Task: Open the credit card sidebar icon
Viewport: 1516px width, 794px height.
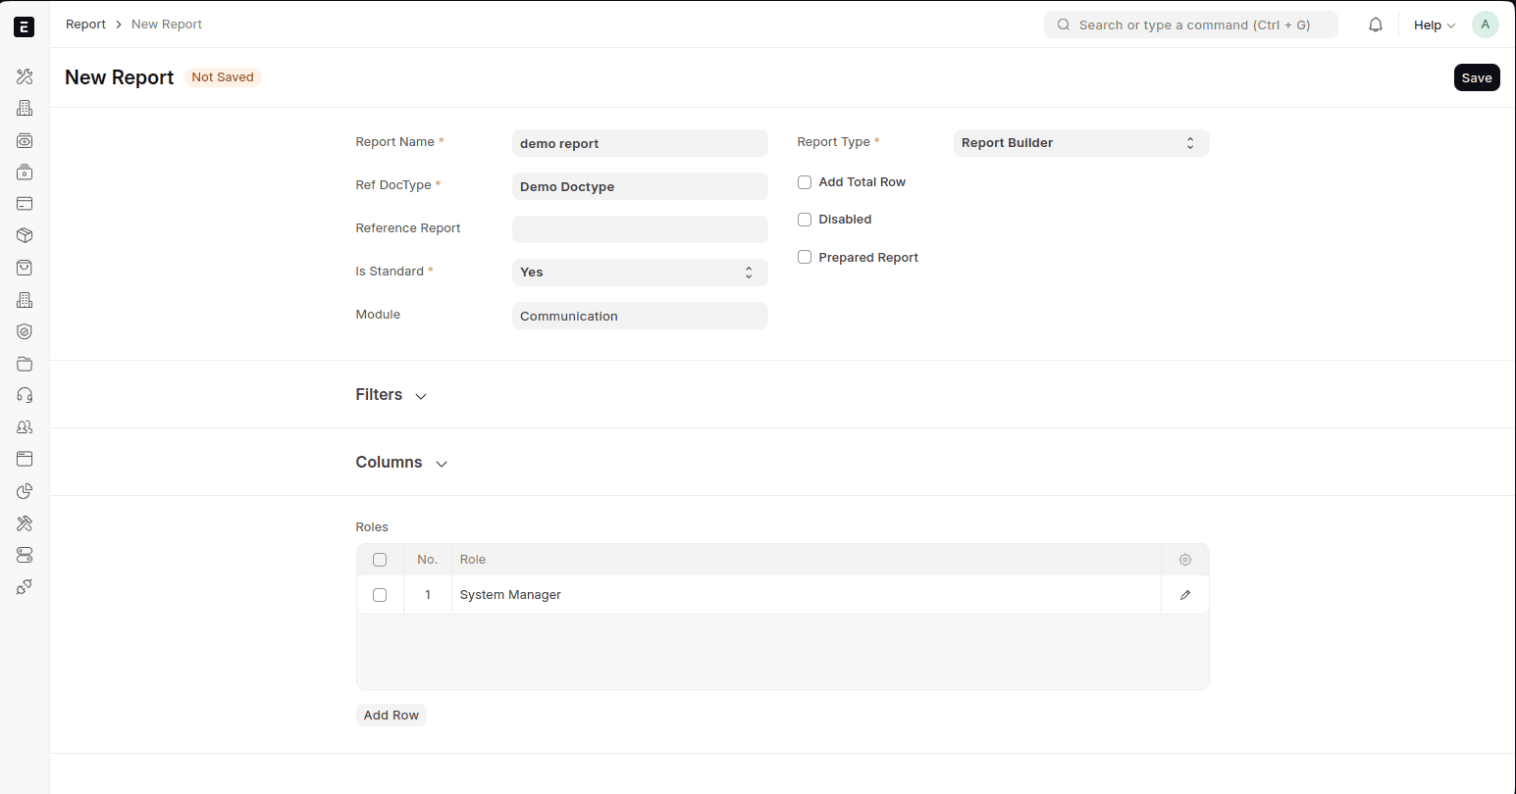Action: [x=25, y=204]
